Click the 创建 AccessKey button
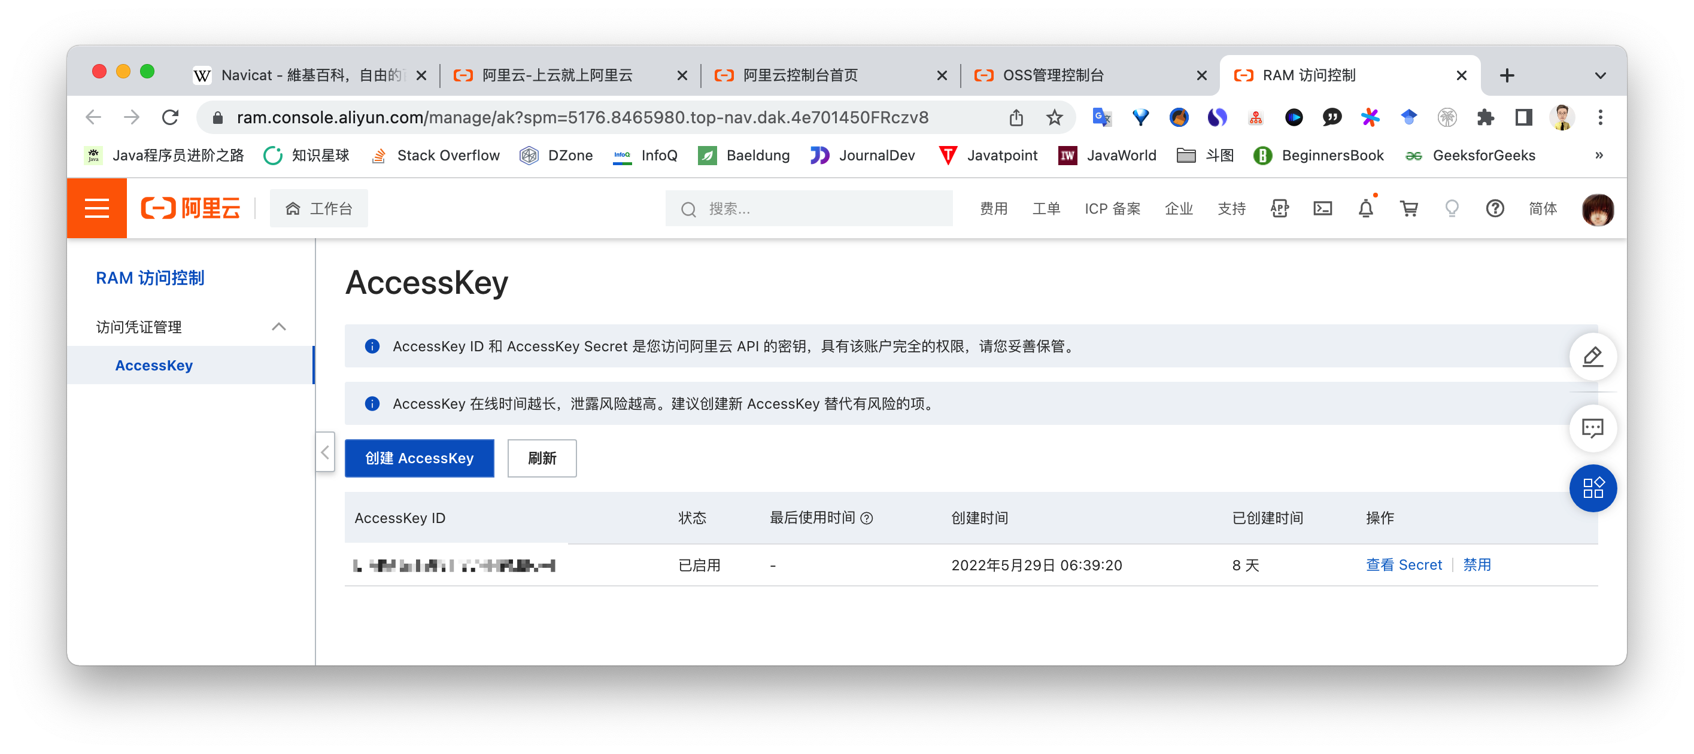The height and width of the screenshot is (754, 1694). (x=419, y=458)
